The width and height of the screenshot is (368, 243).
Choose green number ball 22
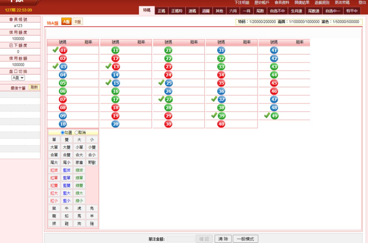(168, 58)
